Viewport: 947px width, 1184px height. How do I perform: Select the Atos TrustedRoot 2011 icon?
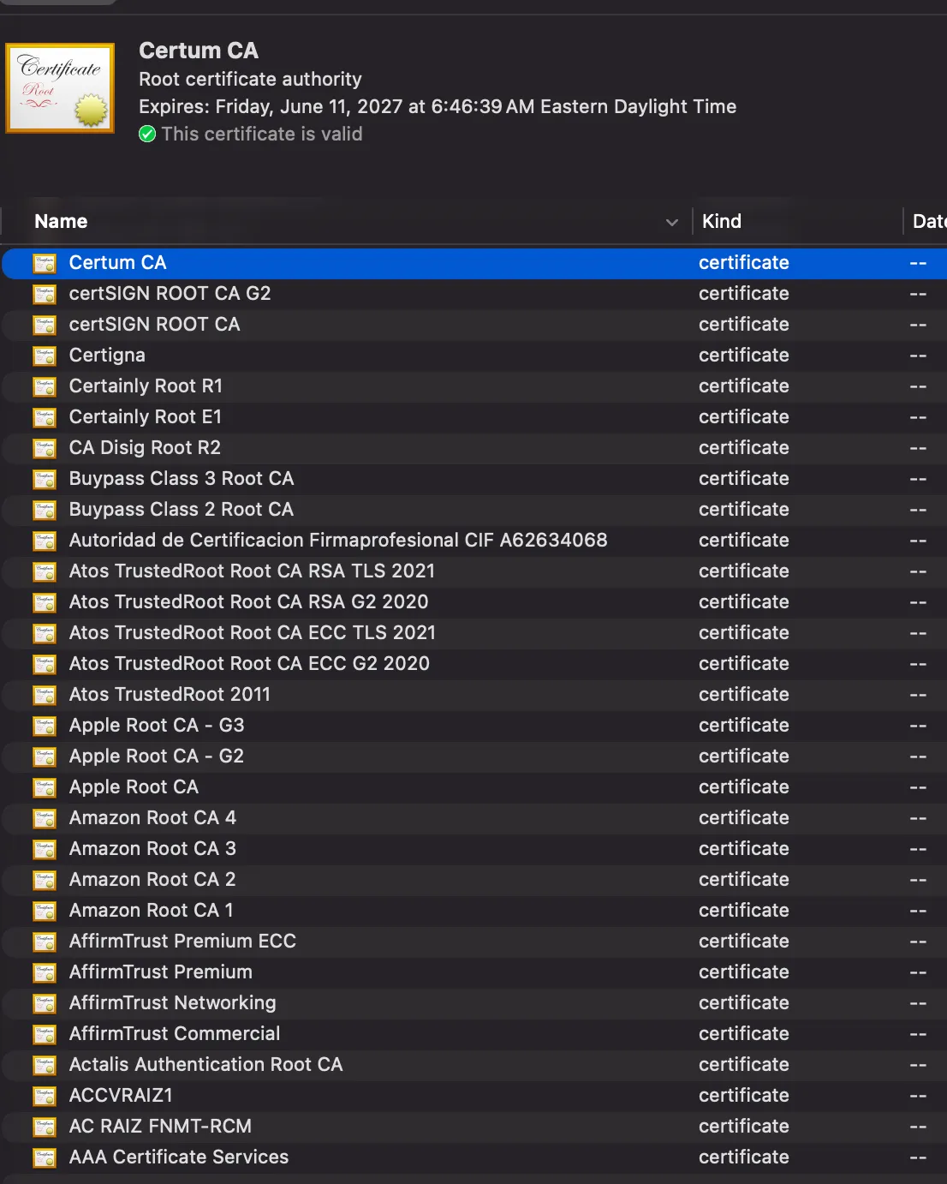pos(45,695)
